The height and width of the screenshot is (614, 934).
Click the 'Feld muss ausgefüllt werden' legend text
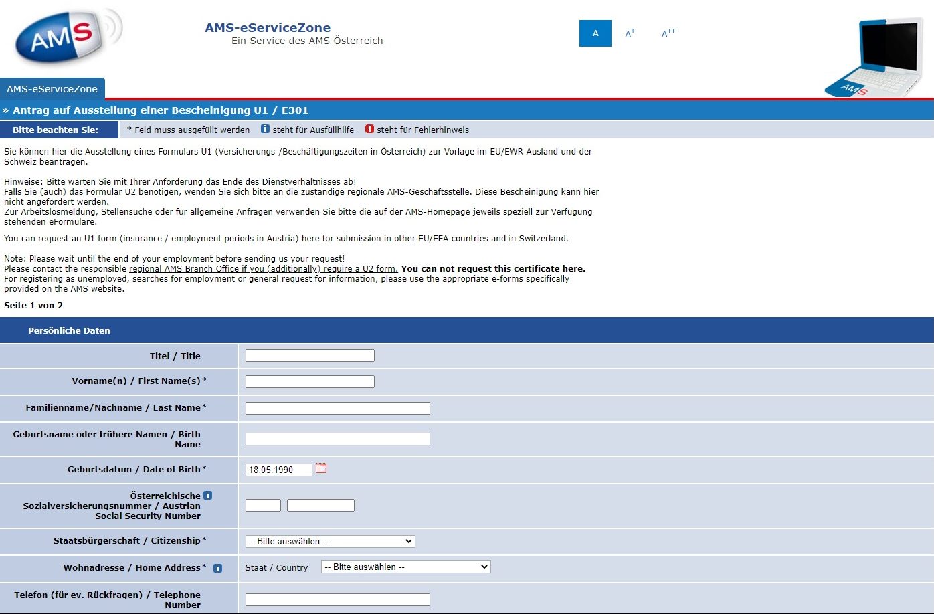192,130
